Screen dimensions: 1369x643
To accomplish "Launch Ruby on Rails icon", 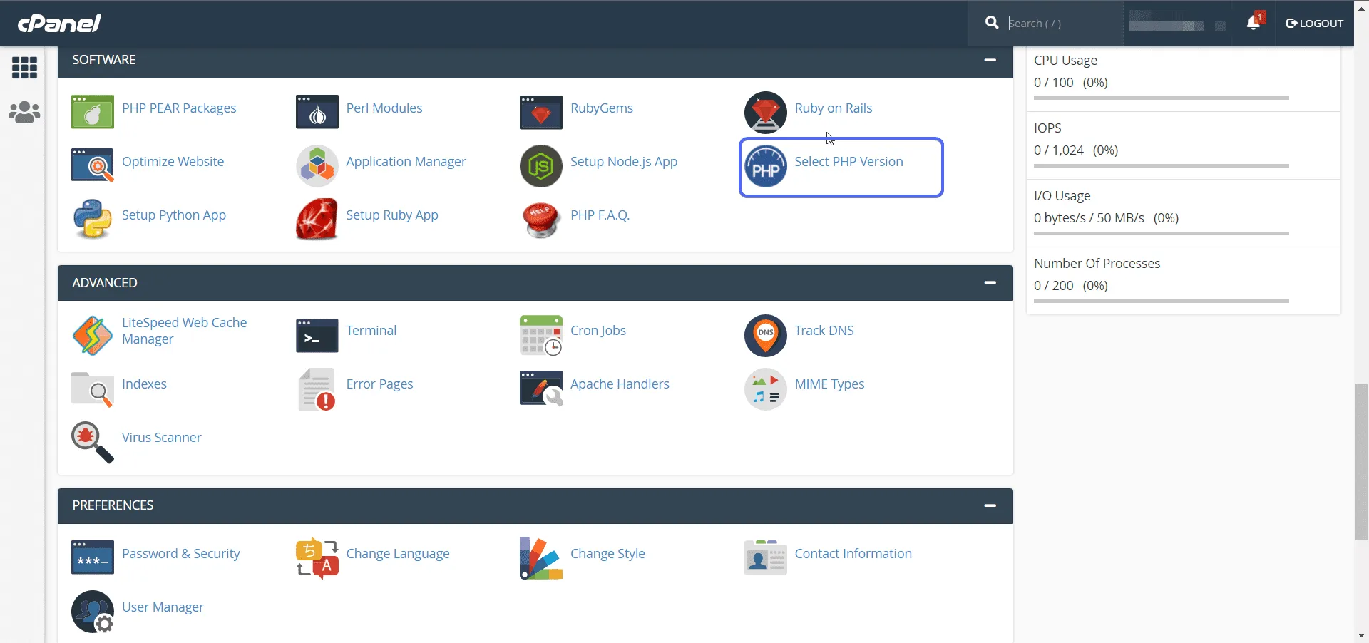I will [x=766, y=112].
